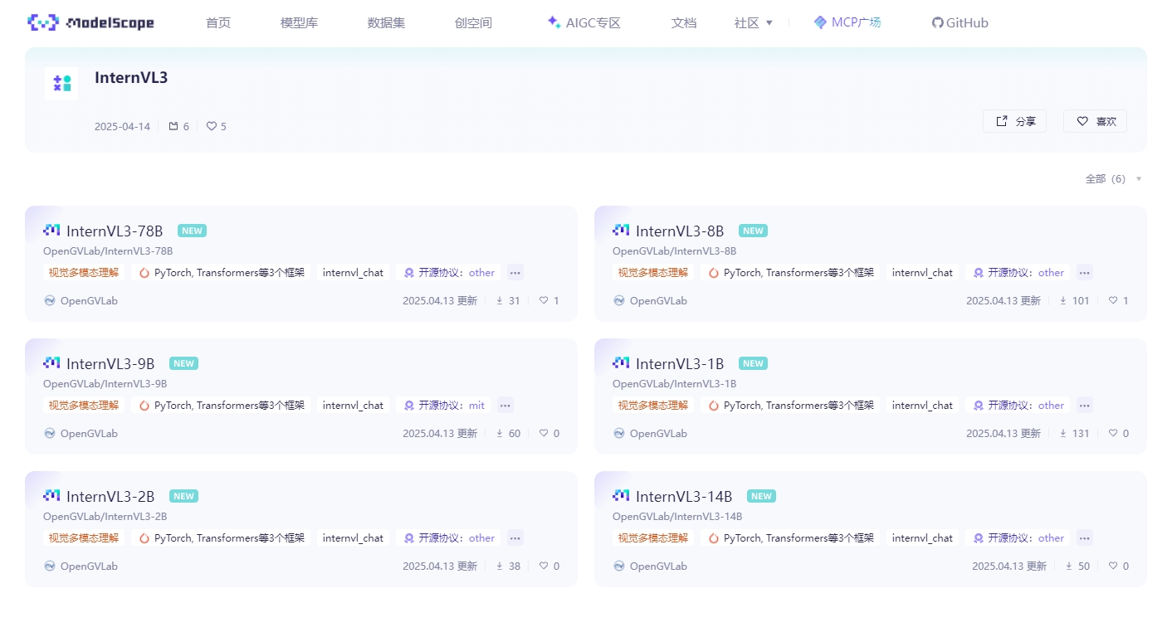Open the 数据集 datasets page
The image size is (1172, 637).
386,23
